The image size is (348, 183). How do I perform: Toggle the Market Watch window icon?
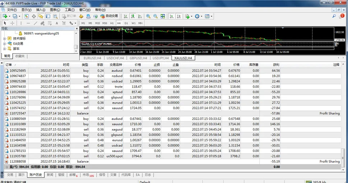pyautogui.click(x=27, y=16)
